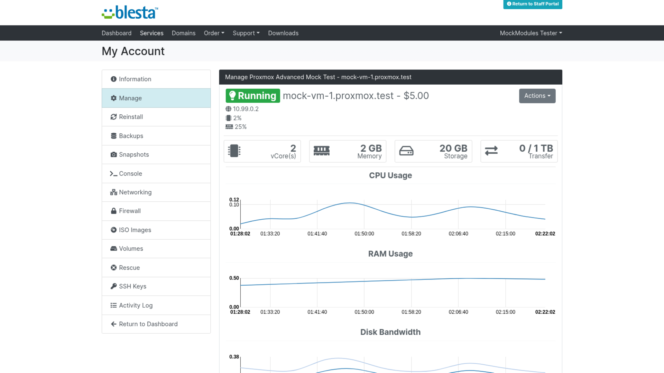Open the ISO Images sidebar link
This screenshot has width=664, height=373.
[156, 230]
